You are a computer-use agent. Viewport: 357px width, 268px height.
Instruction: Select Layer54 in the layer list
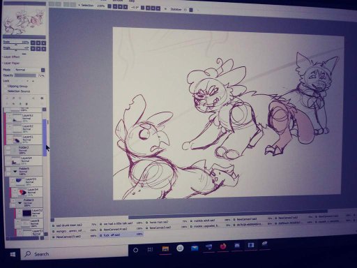(x=26, y=192)
